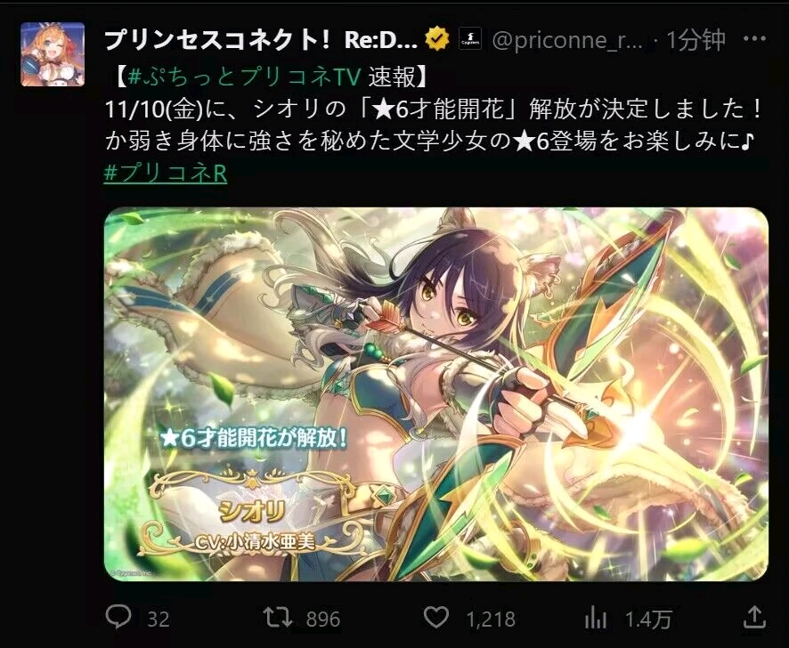Click the 32 replies count
The height and width of the screenshot is (648, 789).
158,619
